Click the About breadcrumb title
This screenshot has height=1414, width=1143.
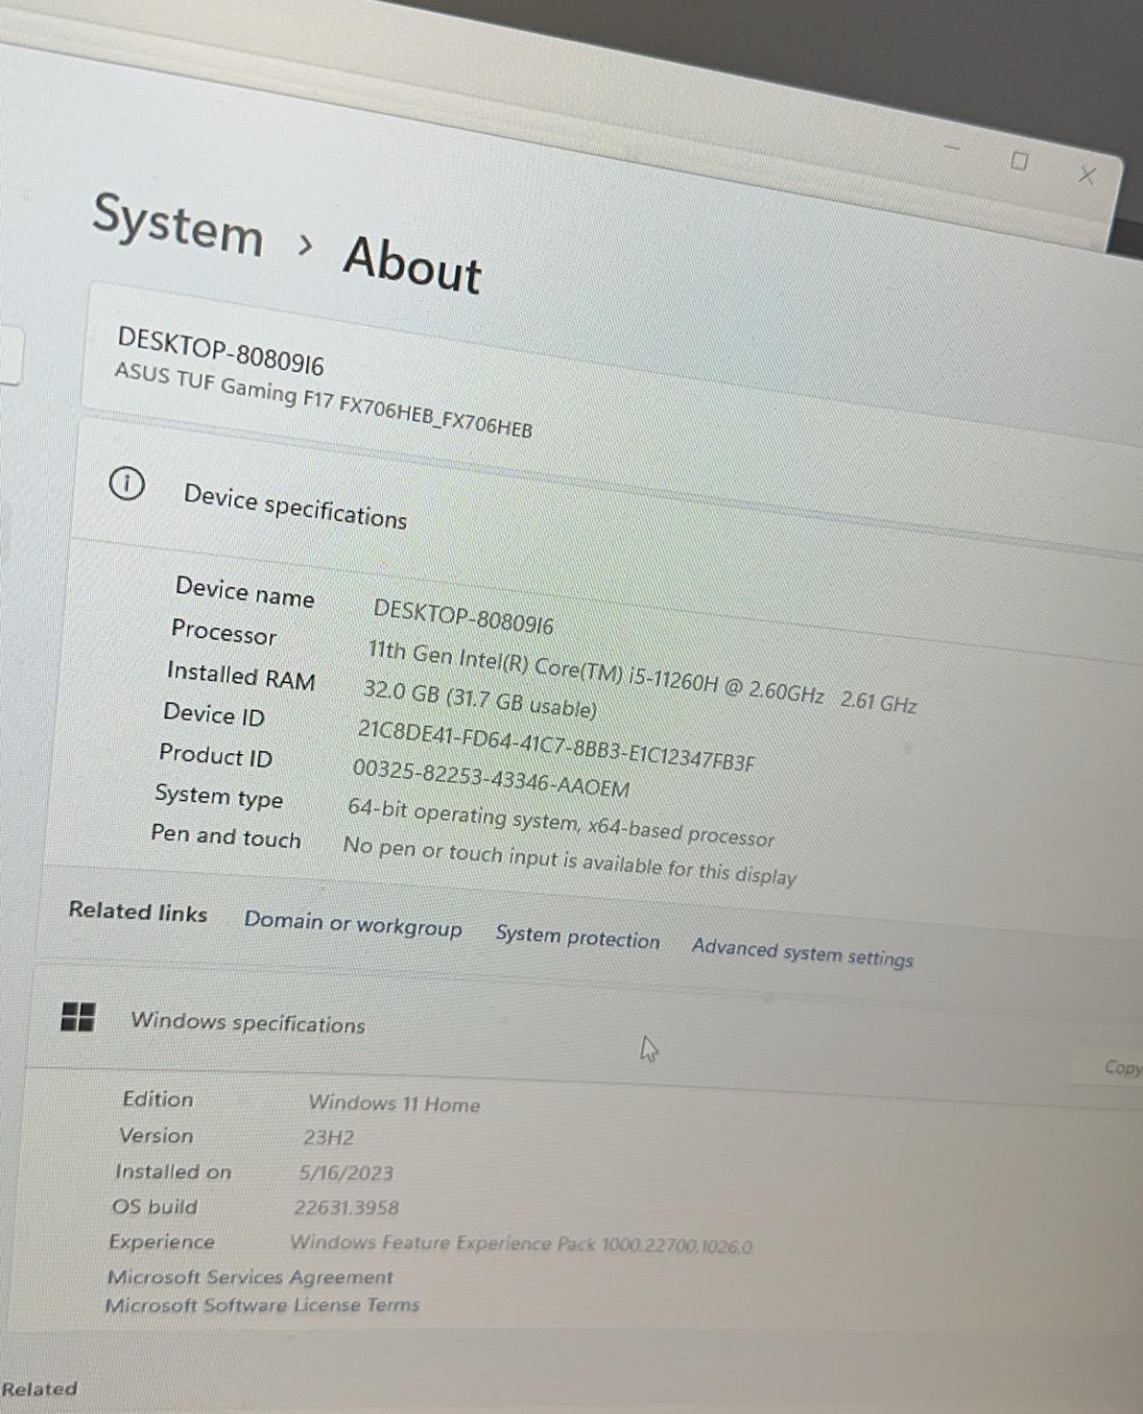tap(412, 265)
